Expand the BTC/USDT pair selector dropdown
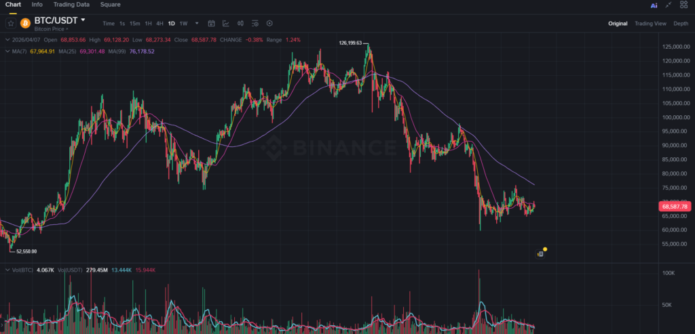The height and width of the screenshot is (334, 695). 83,20
